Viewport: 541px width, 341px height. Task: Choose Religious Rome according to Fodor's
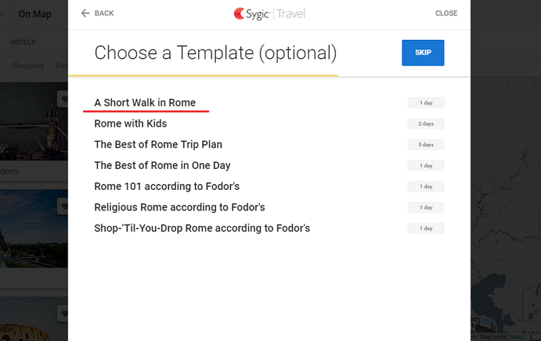[179, 207]
